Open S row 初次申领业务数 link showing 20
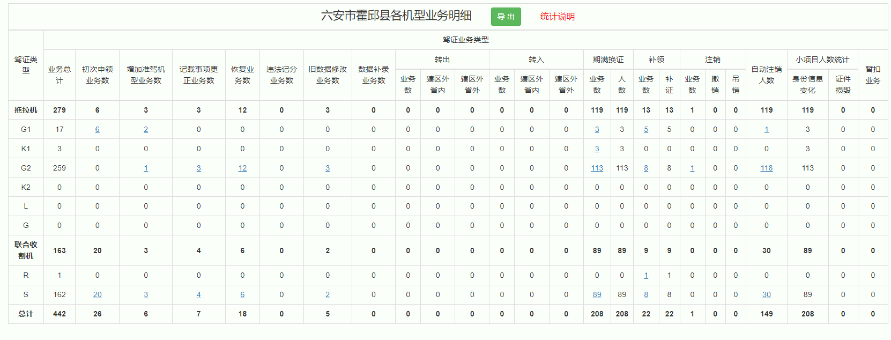 [97, 294]
